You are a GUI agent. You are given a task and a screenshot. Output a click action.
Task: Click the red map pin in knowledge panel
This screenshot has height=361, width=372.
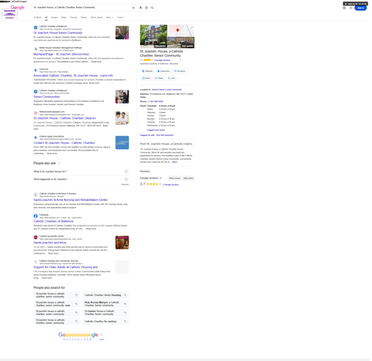click(178, 31)
